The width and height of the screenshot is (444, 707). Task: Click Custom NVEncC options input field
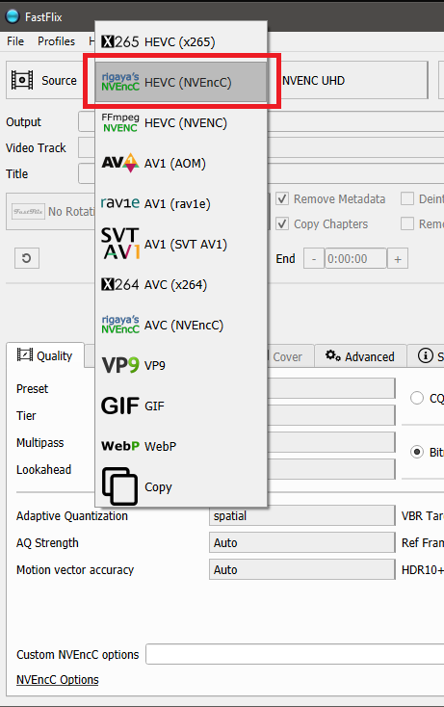pyautogui.click(x=295, y=654)
